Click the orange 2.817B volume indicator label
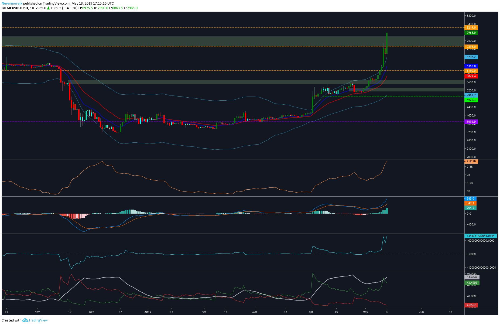 (471, 162)
